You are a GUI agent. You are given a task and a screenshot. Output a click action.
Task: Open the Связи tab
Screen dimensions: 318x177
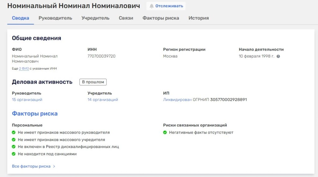126,18
